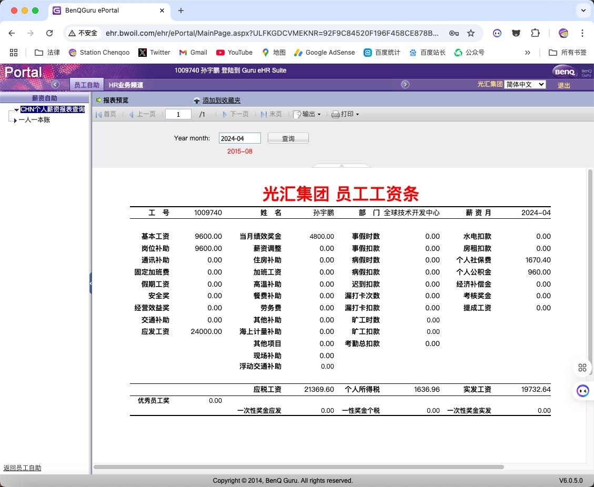
Task: Click the 添加到收藏夹 plus icon
Action: pos(197,101)
